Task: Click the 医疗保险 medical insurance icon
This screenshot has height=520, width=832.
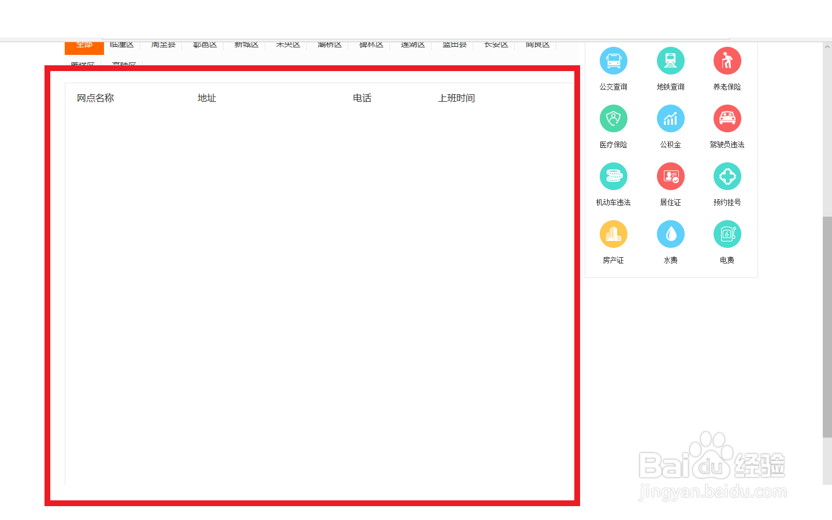Action: tap(613, 118)
